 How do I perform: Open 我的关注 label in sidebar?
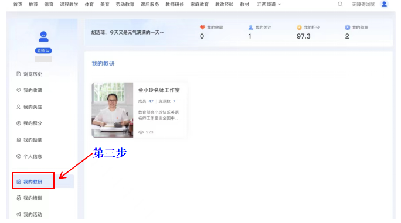[x=33, y=107]
